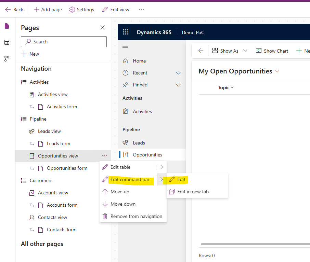
Task: Open Activities in preview sitemap
Action: pyautogui.click(x=152, y=112)
